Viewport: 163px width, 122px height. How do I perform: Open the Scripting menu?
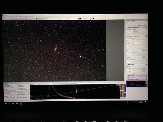pos(25,17)
